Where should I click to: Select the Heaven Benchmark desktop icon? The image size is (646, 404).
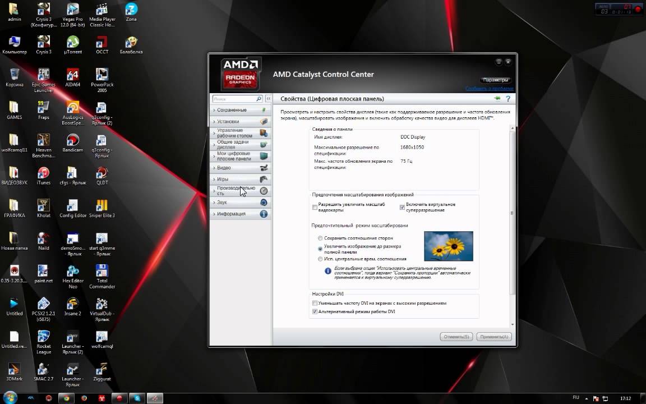[x=43, y=145]
